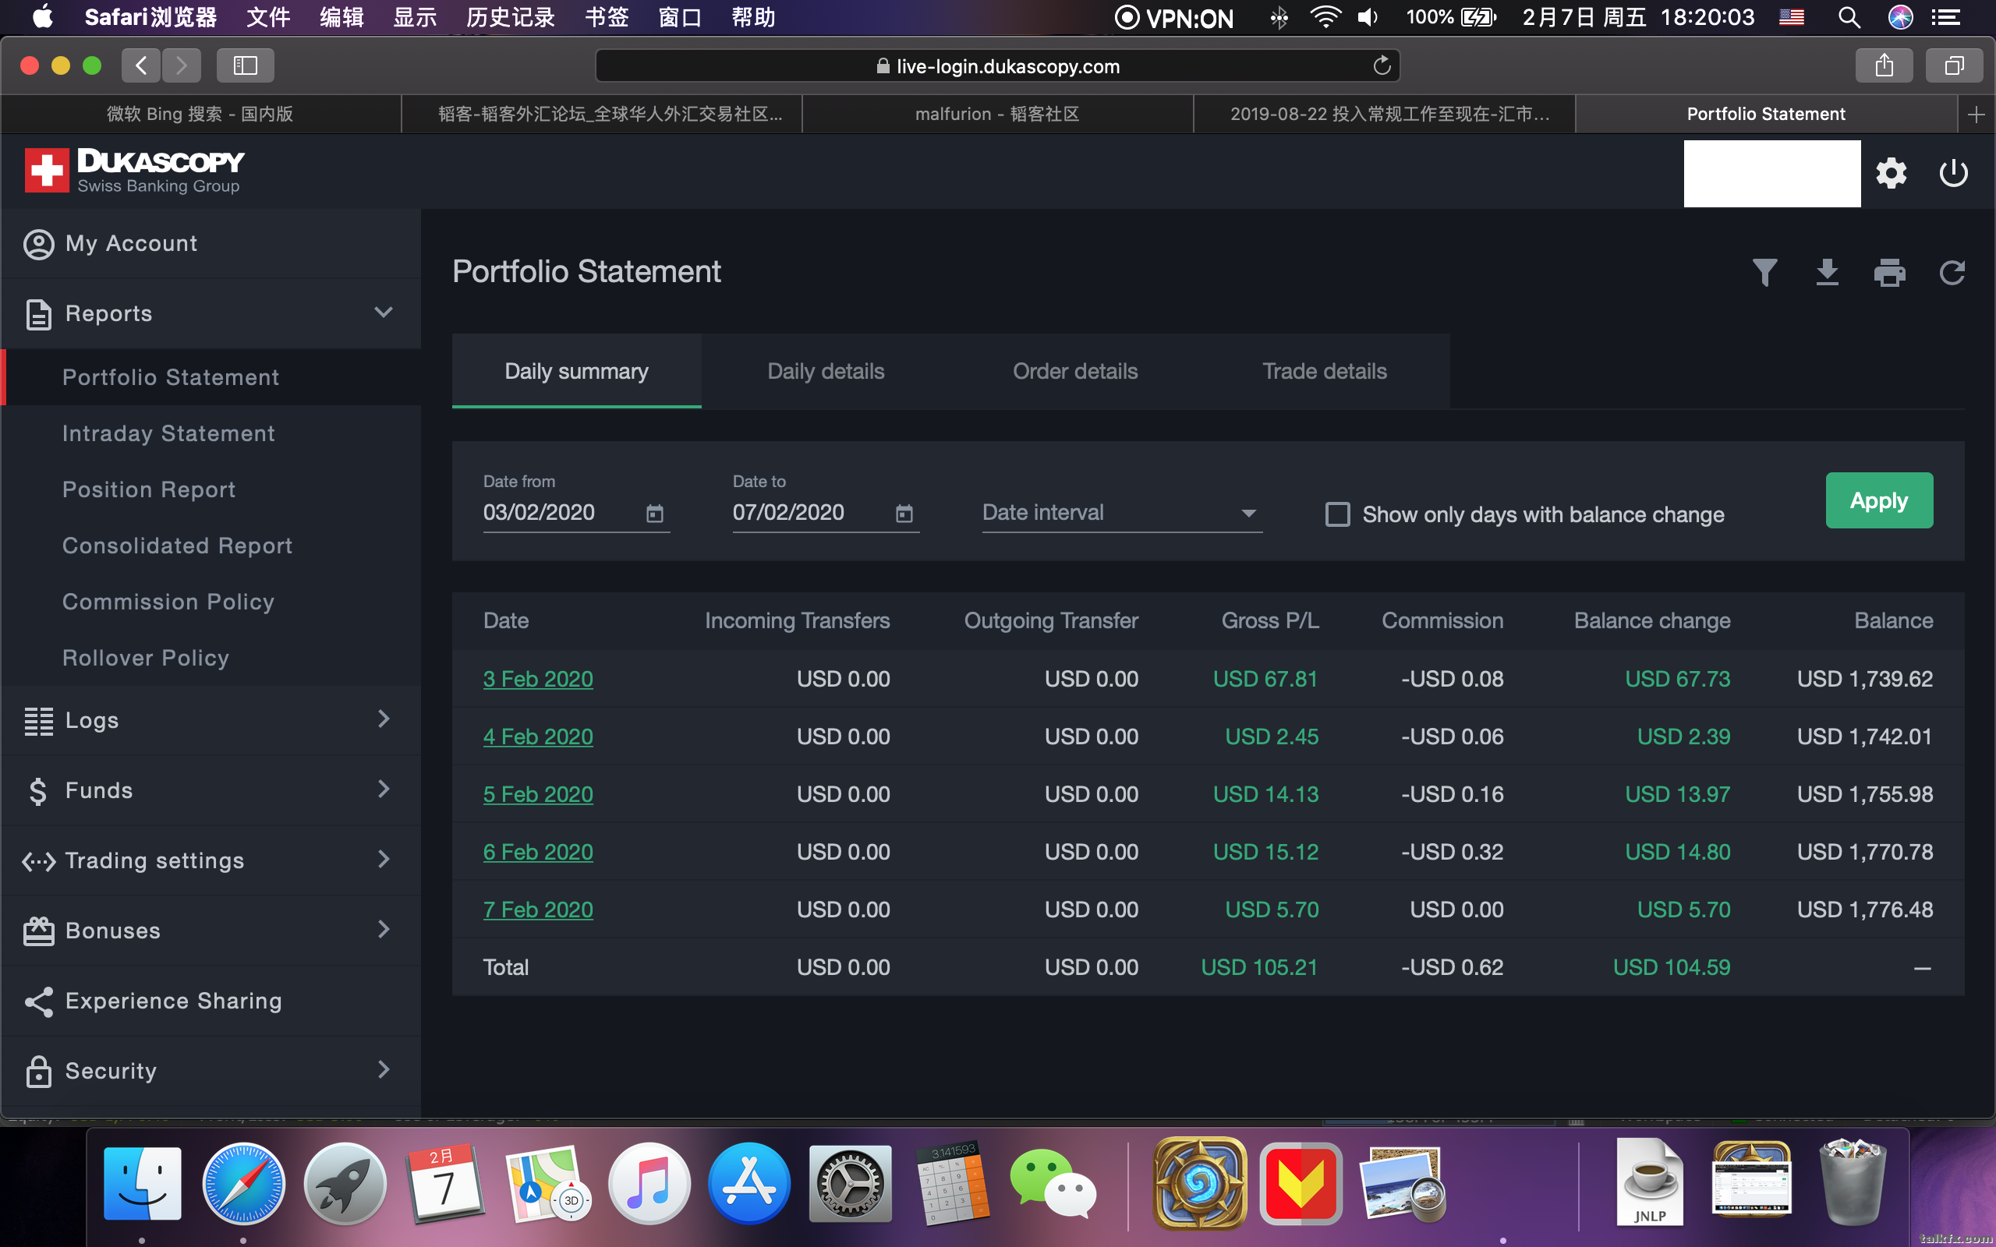Open Hearthstone icon in the dock
The image size is (1996, 1247).
tap(1200, 1184)
